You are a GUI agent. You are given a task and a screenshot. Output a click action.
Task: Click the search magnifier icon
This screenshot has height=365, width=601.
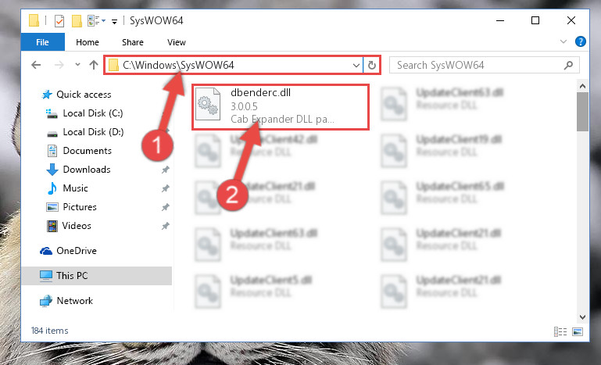point(568,65)
